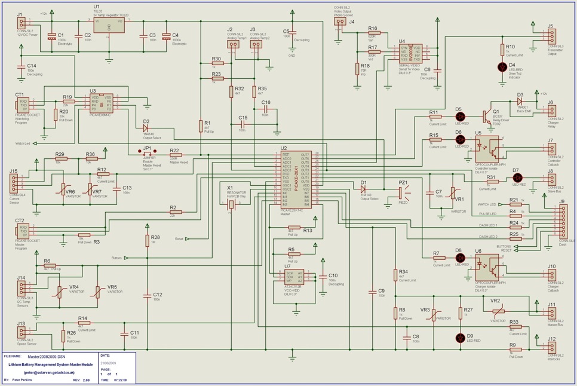Click the J9 dash connector
This screenshot has width=577, height=386.
(x=561, y=222)
